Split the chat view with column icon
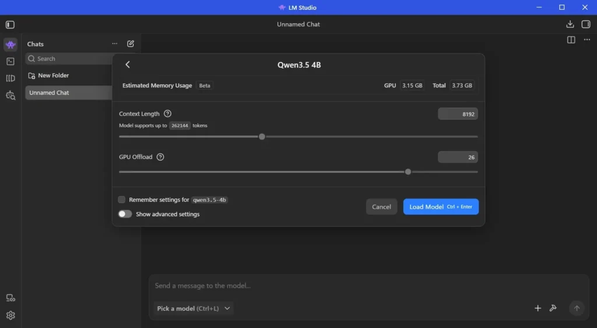Image resolution: width=597 pixels, height=328 pixels. [x=571, y=40]
